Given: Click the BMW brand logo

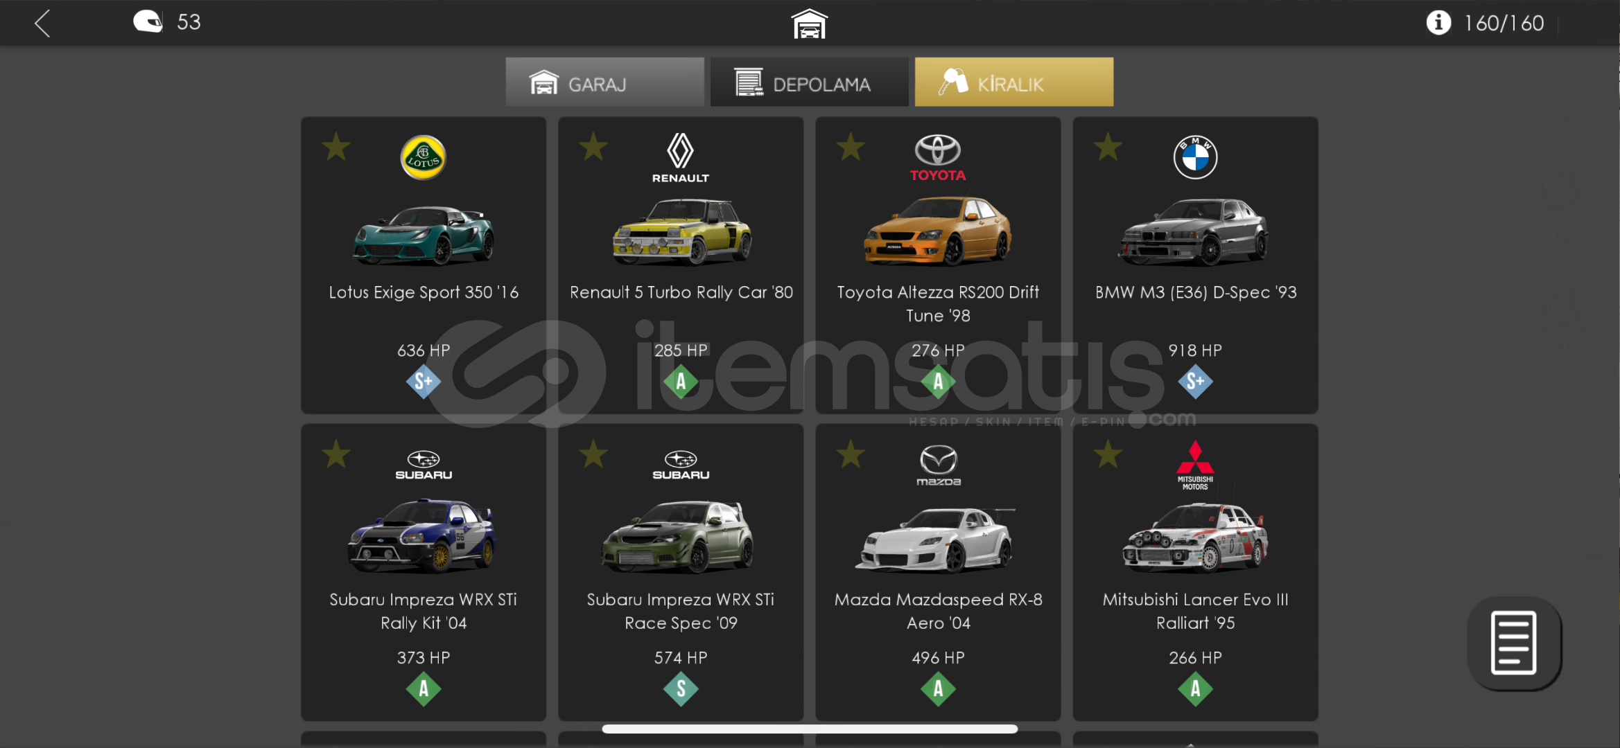Looking at the screenshot, I should [x=1195, y=157].
